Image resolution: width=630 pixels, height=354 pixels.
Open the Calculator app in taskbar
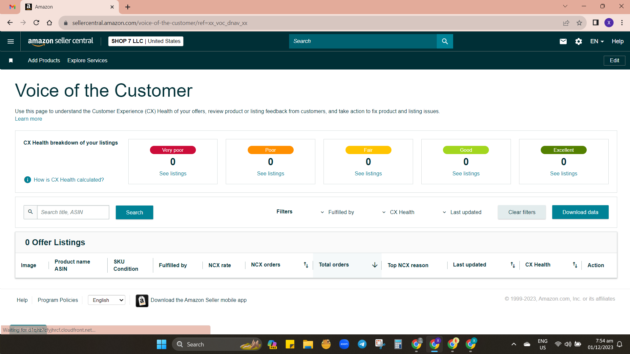coord(398,344)
